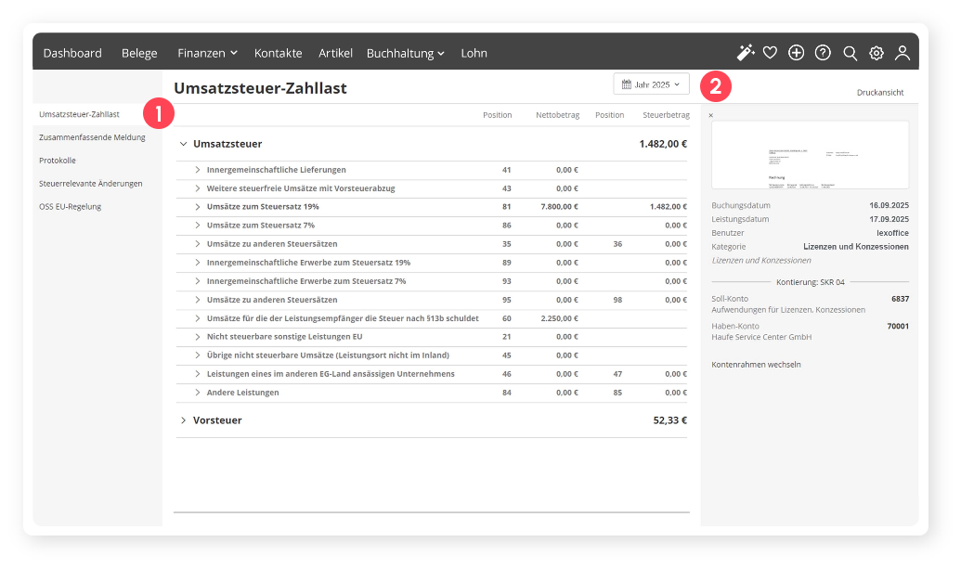Click Kontenrahmen wechseln link
961x568 pixels.
756,365
